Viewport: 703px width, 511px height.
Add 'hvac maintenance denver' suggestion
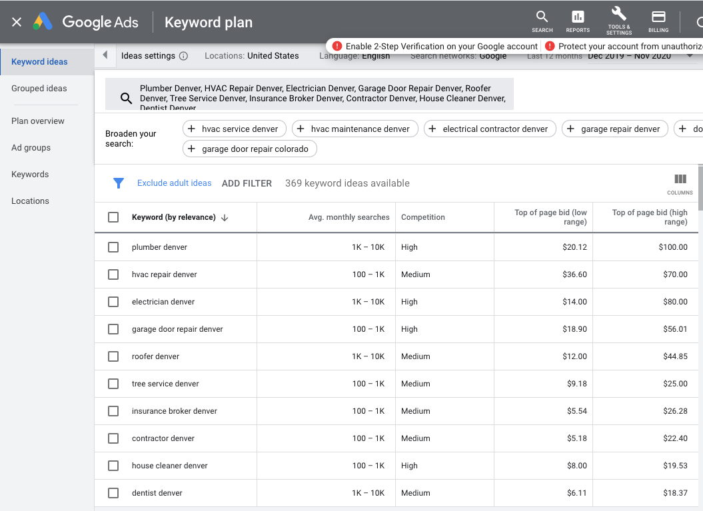355,129
